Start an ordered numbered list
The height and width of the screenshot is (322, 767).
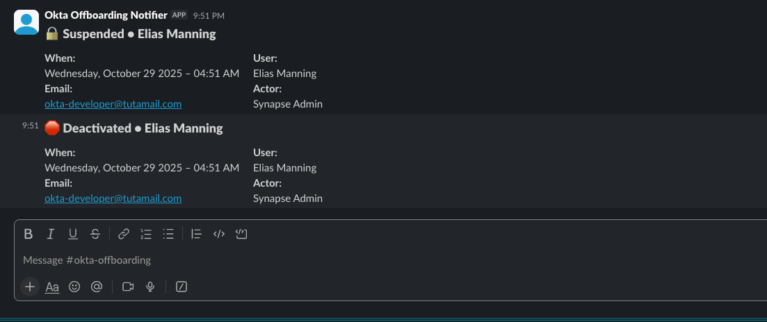point(146,234)
